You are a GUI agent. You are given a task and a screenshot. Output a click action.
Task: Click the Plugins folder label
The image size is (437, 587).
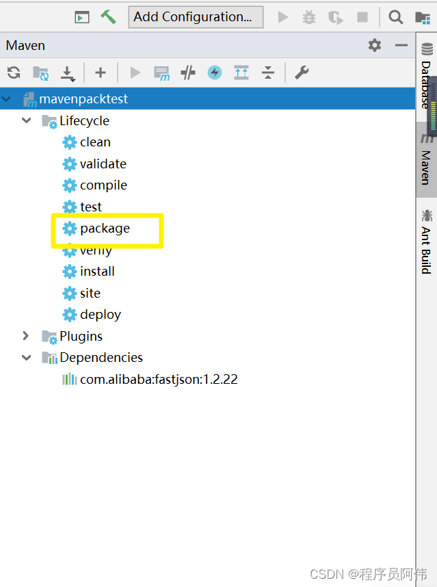pyautogui.click(x=81, y=336)
